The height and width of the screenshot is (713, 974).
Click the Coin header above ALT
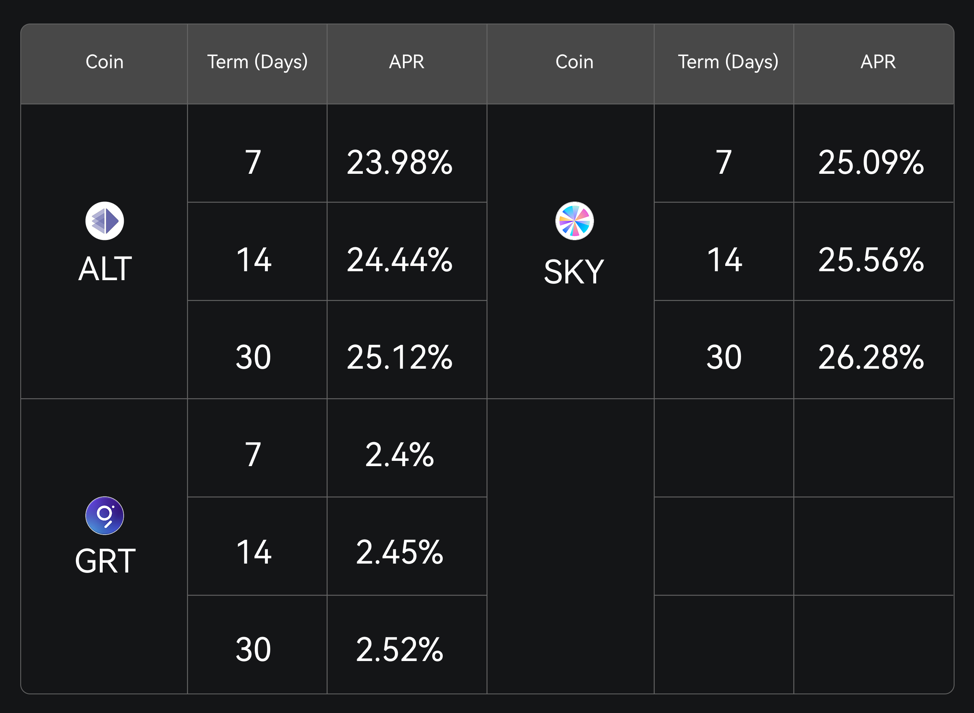tap(104, 62)
